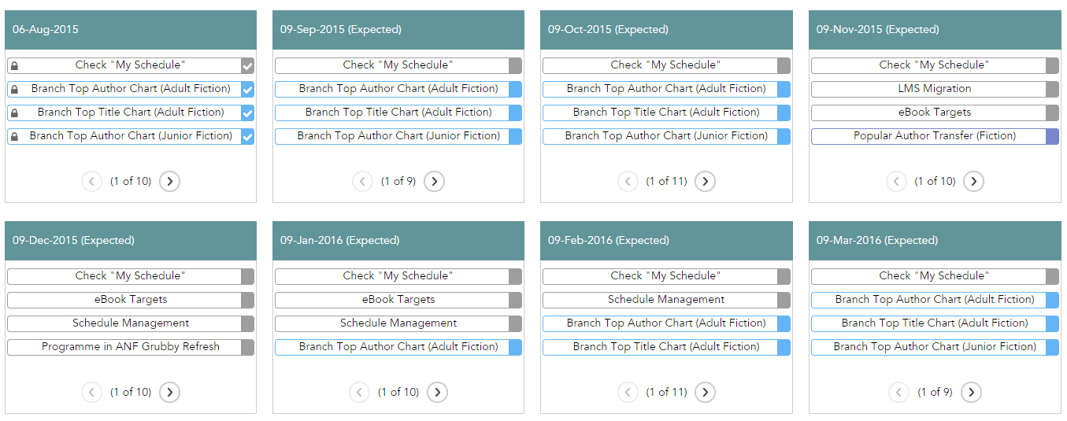This screenshot has height=421, width=1067.
Task: Toggle checkbox for Branch Top Author Chart (Junior Fiction), 06-Aug-2015
Action: [x=247, y=137]
